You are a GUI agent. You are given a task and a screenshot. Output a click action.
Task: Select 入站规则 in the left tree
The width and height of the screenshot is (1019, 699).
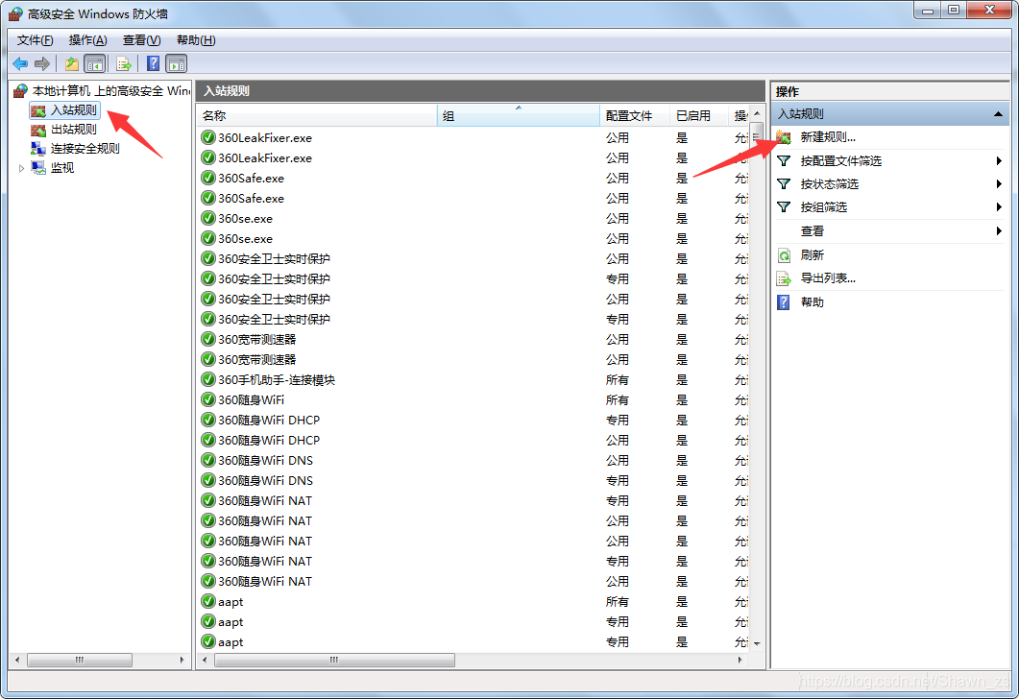73,110
